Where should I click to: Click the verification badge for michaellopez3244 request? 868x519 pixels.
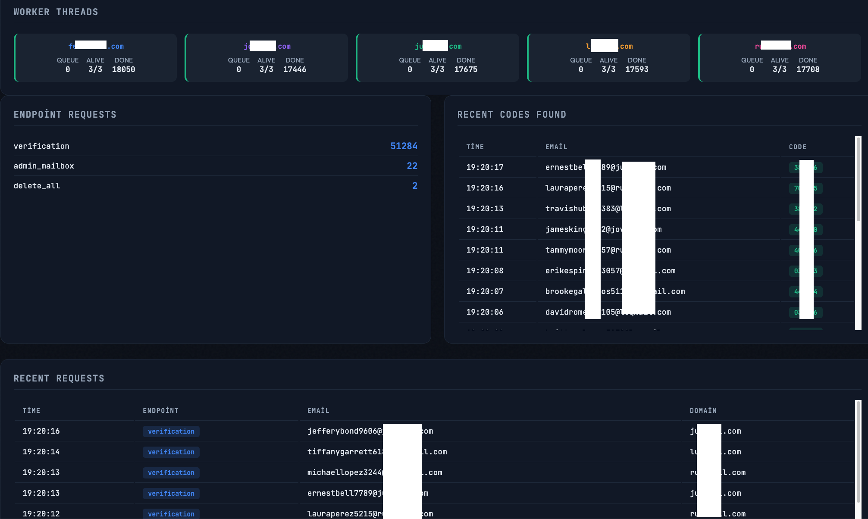(171, 473)
